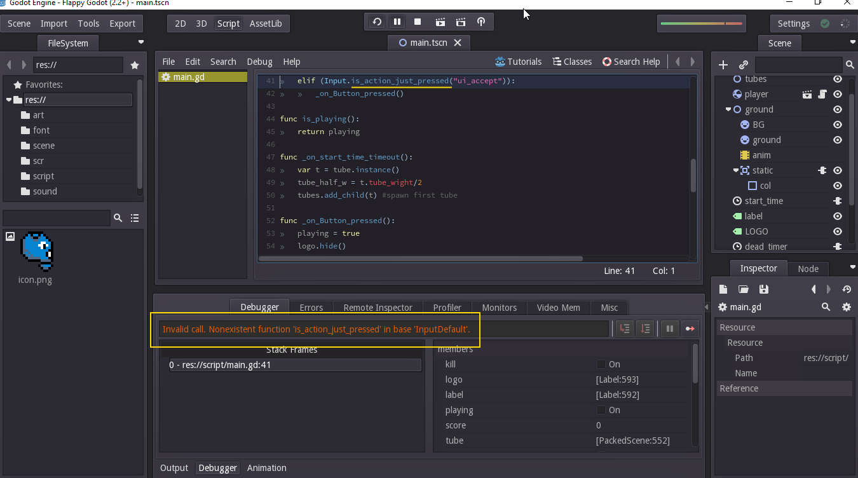Click the debugger break button
The image size is (858, 478).
pyautogui.click(x=669, y=329)
